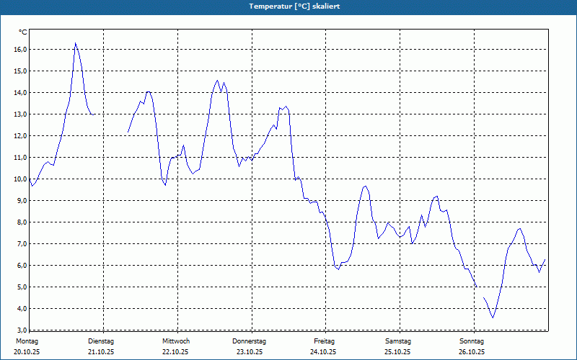This screenshot has height=360, width=577.
Task: Click the 16 degree peak on Monday
Action: coord(76,43)
